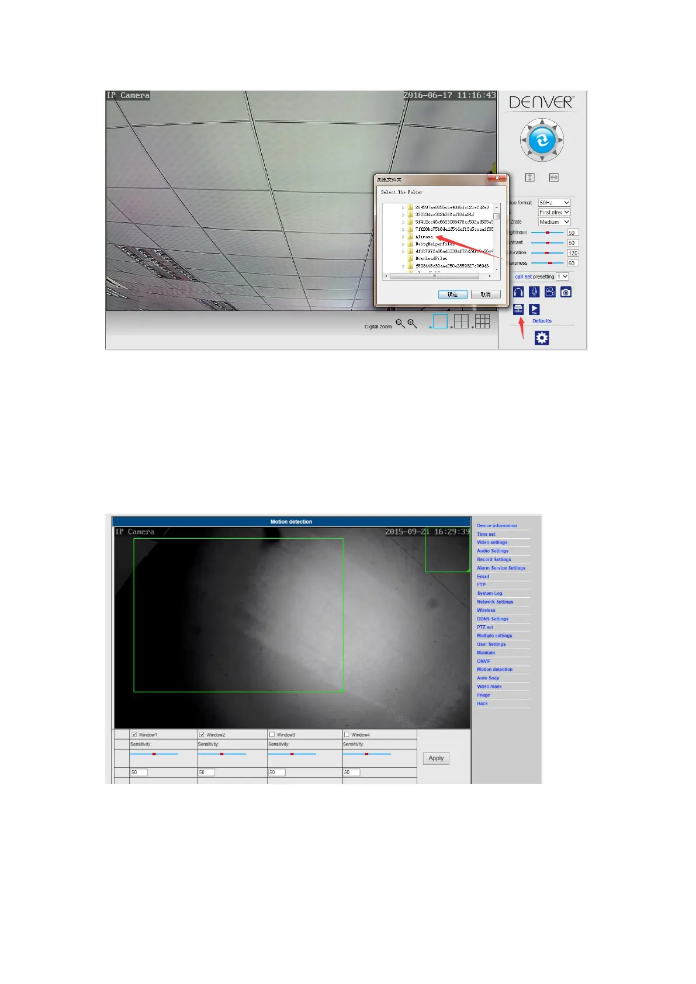This screenshot has height=984, width=696.
Task: Enable the Window4 checkbox
Action: point(347,734)
